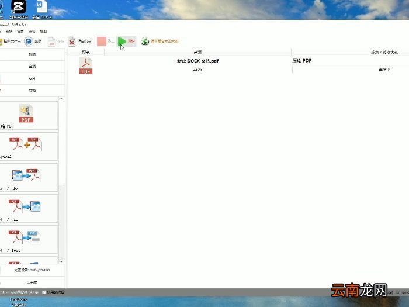Click the red Stop square icon
The height and width of the screenshot is (307, 409).
tap(102, 42)
